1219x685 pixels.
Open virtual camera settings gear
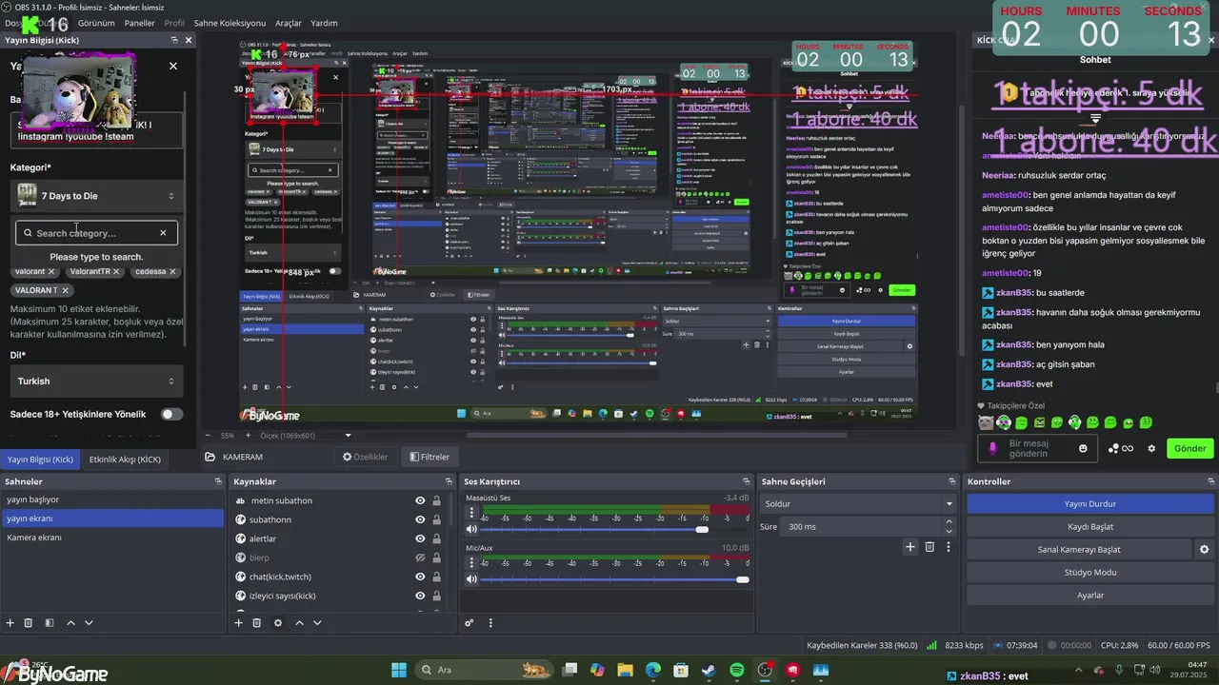(x=1204, y=550)
